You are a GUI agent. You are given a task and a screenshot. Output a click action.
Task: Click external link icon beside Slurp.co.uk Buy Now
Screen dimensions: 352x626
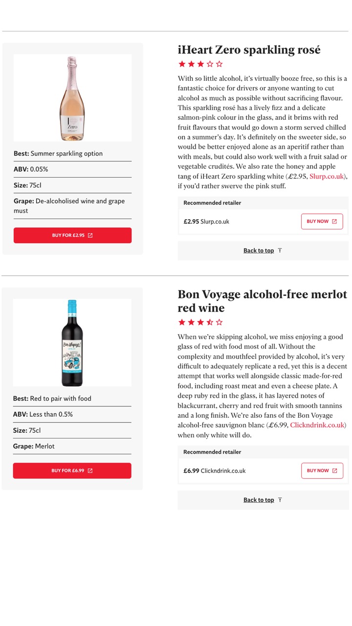(334, 222)
